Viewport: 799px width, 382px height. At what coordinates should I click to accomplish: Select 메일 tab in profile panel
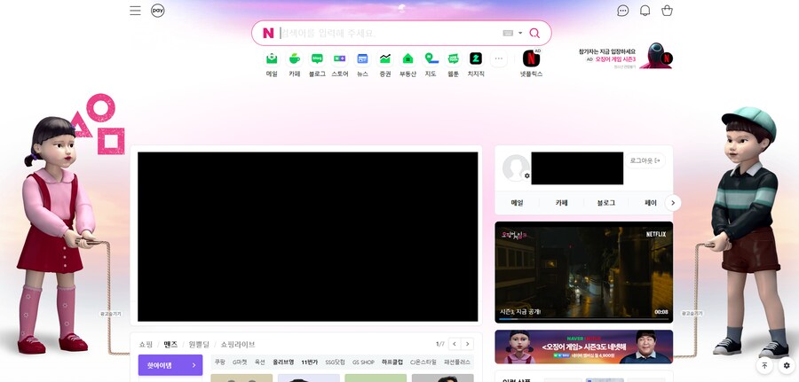pyautogui.click(x=517, y=202)
